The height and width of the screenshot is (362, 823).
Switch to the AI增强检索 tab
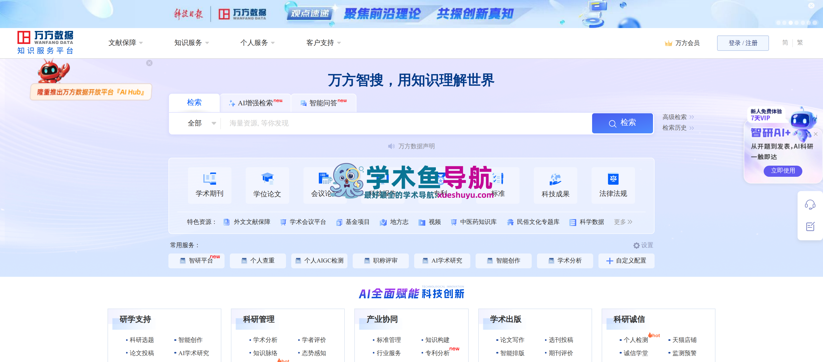point(256,103)
